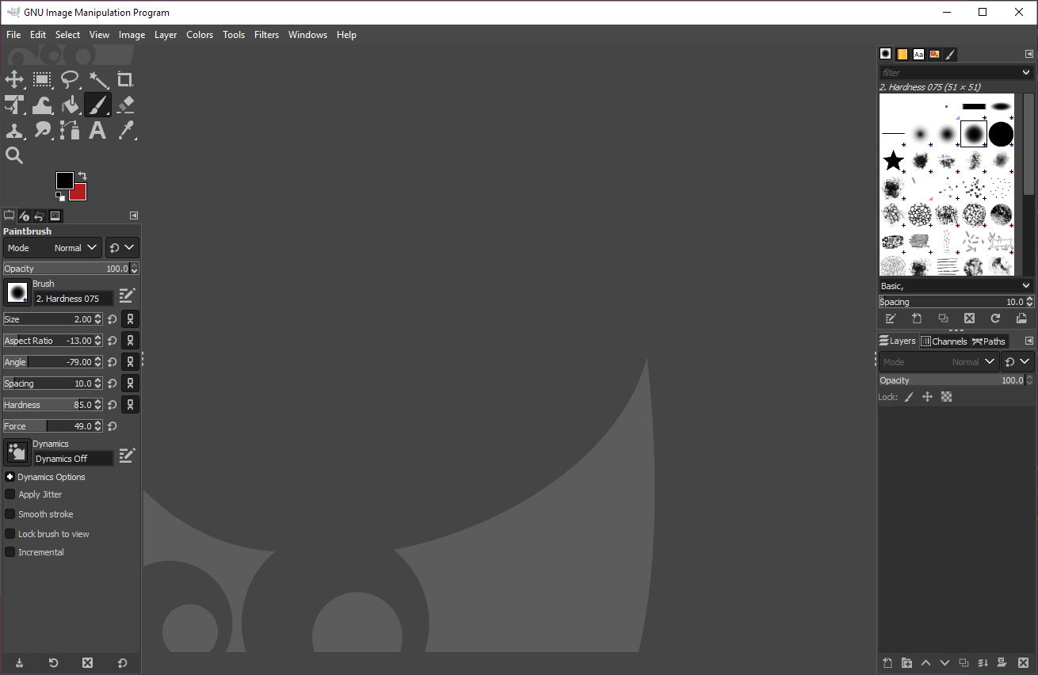1038x675 pixels.
Task: Select the Free Select lasso tool
Action: [x=70, y=79]
